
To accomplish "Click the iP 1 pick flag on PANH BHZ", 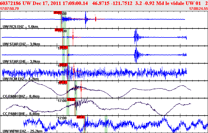I will (63, 82).
